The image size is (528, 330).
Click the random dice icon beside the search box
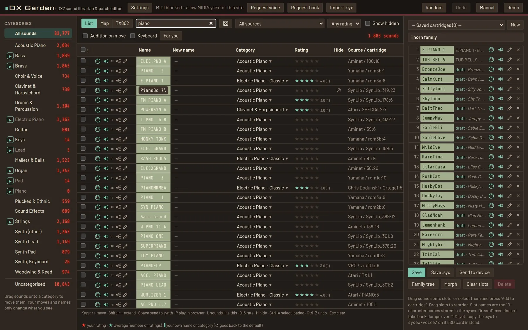[x=226, y=23]
